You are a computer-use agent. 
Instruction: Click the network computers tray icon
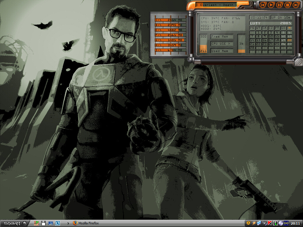point(259,223)
